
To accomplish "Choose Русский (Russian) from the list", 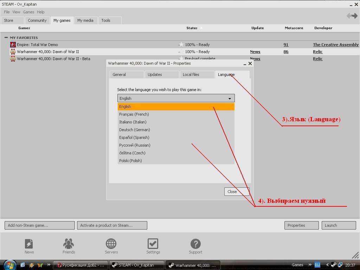I will click(176, 145).
